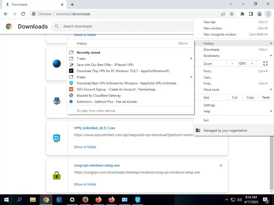The image size is (274, 205).
Task: Open the Extensions puzzle icon
Action: (x=242, y=14)
